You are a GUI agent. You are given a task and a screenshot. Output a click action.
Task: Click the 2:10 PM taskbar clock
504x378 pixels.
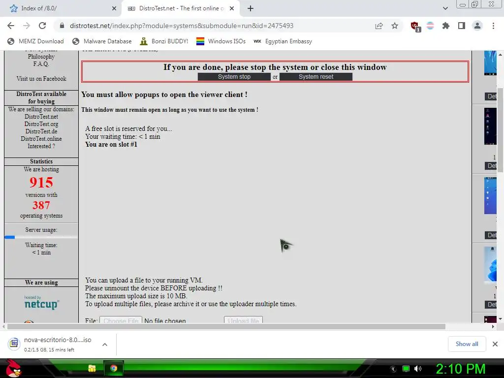point(461,369)
